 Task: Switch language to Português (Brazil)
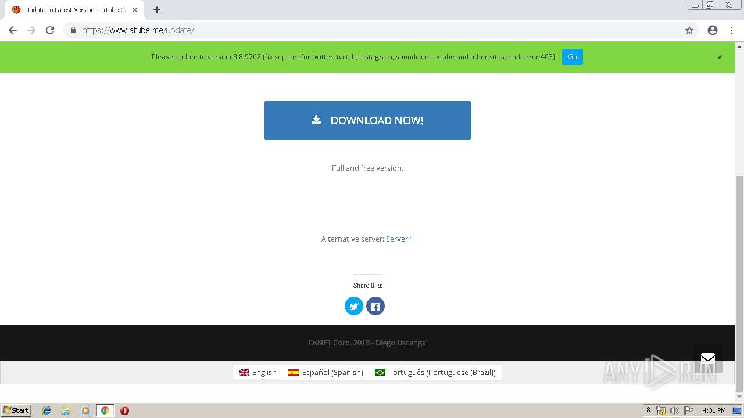point(435,373)
